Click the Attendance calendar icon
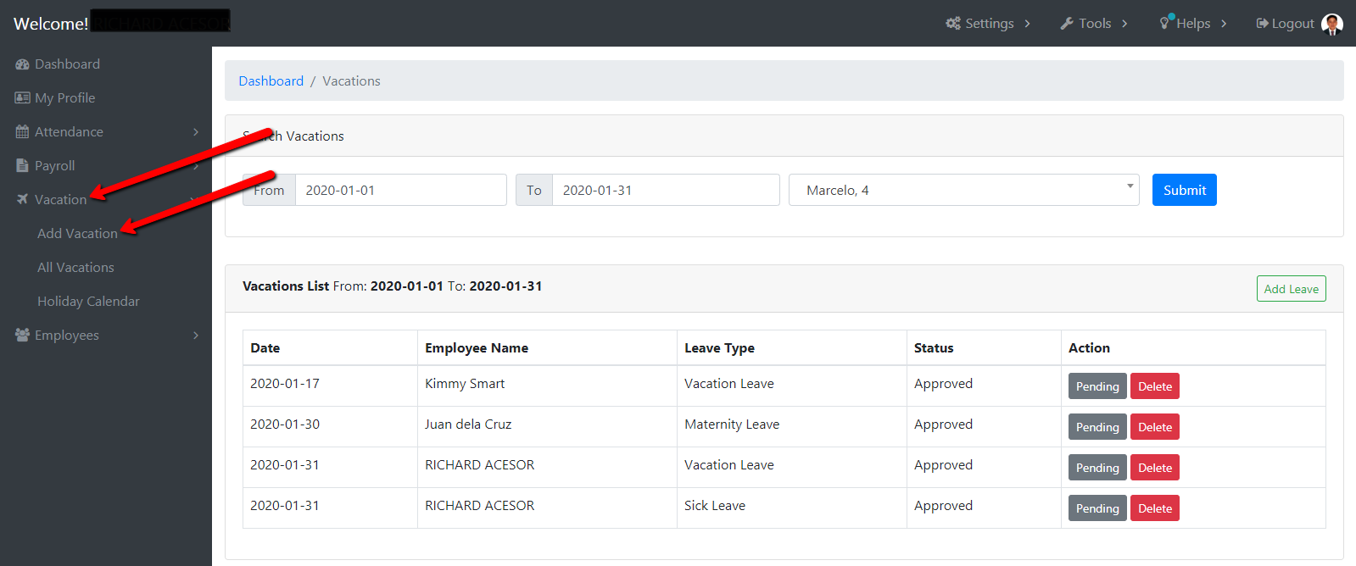The height and width of the screenshot is (566, 1356). coord(22,132)
